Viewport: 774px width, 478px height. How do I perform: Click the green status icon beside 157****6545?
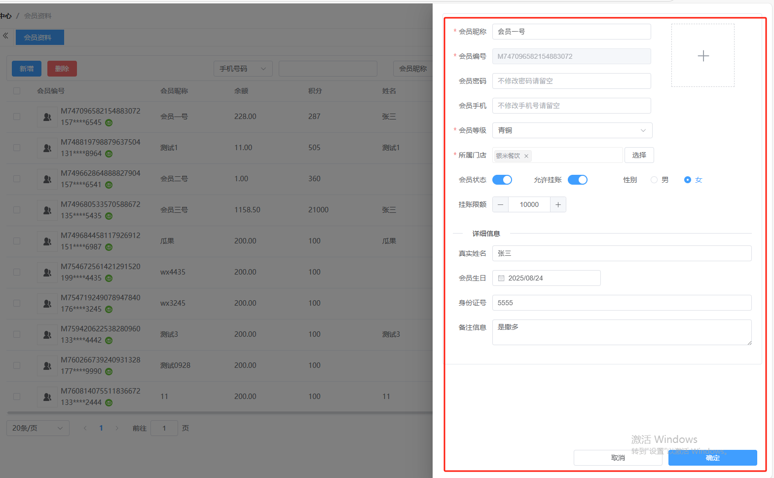click(x=109, y=123)
